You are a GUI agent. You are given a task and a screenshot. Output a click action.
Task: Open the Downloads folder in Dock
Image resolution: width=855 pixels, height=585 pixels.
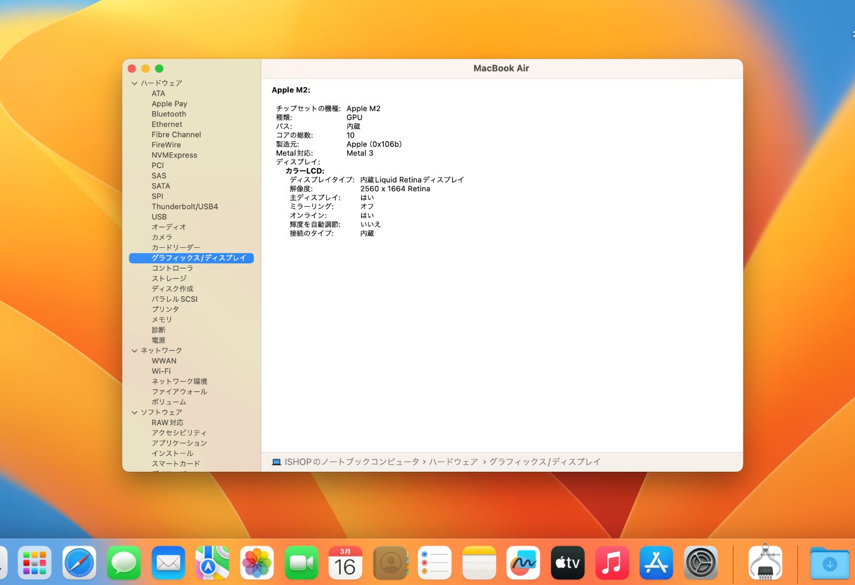[x=829, y=563]
